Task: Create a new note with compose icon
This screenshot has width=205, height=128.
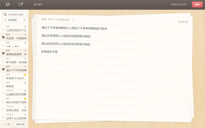Action: (20, 4)
